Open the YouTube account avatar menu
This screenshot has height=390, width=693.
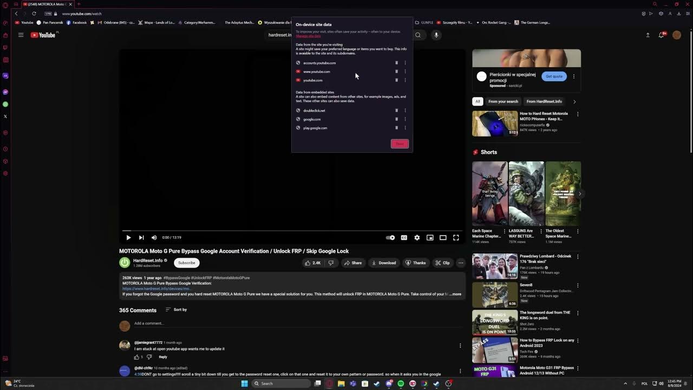click(x=677, y=35)
